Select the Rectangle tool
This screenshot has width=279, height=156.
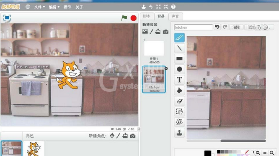click(x=179, y=59)
